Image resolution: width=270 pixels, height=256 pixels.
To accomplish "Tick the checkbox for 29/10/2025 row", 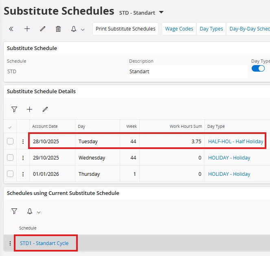I will (10, 158).
